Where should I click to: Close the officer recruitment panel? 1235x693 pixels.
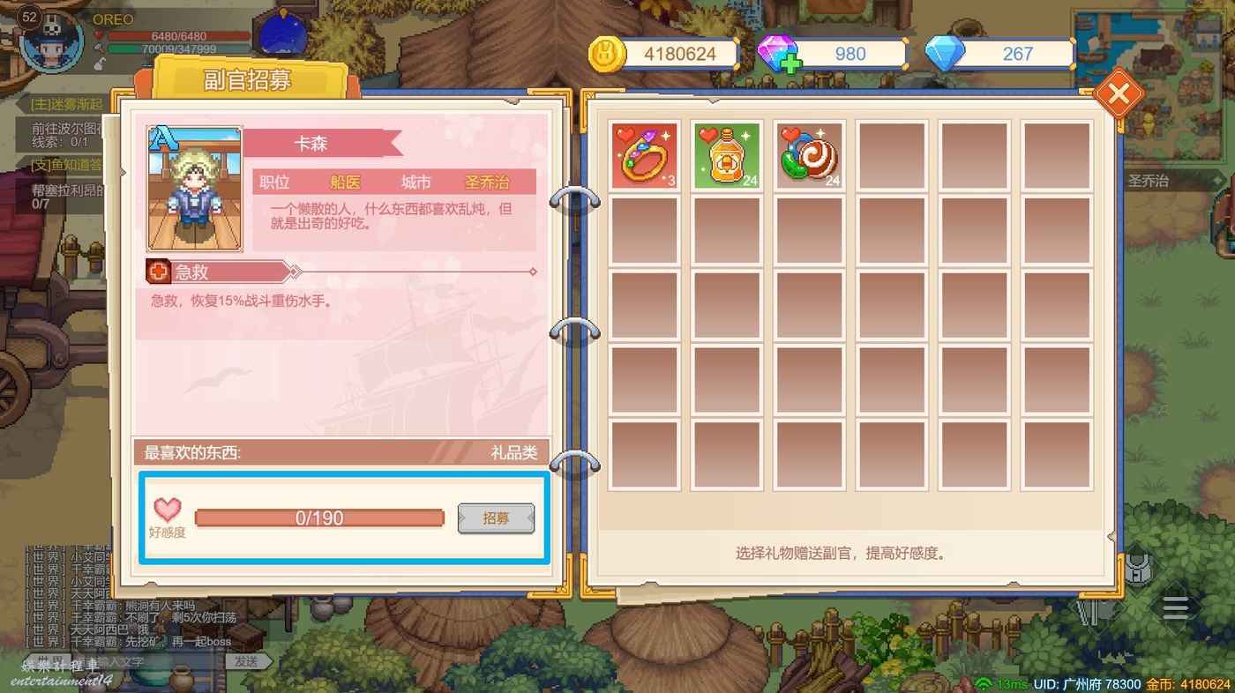pyautogui.click(x=1119, y=93)
